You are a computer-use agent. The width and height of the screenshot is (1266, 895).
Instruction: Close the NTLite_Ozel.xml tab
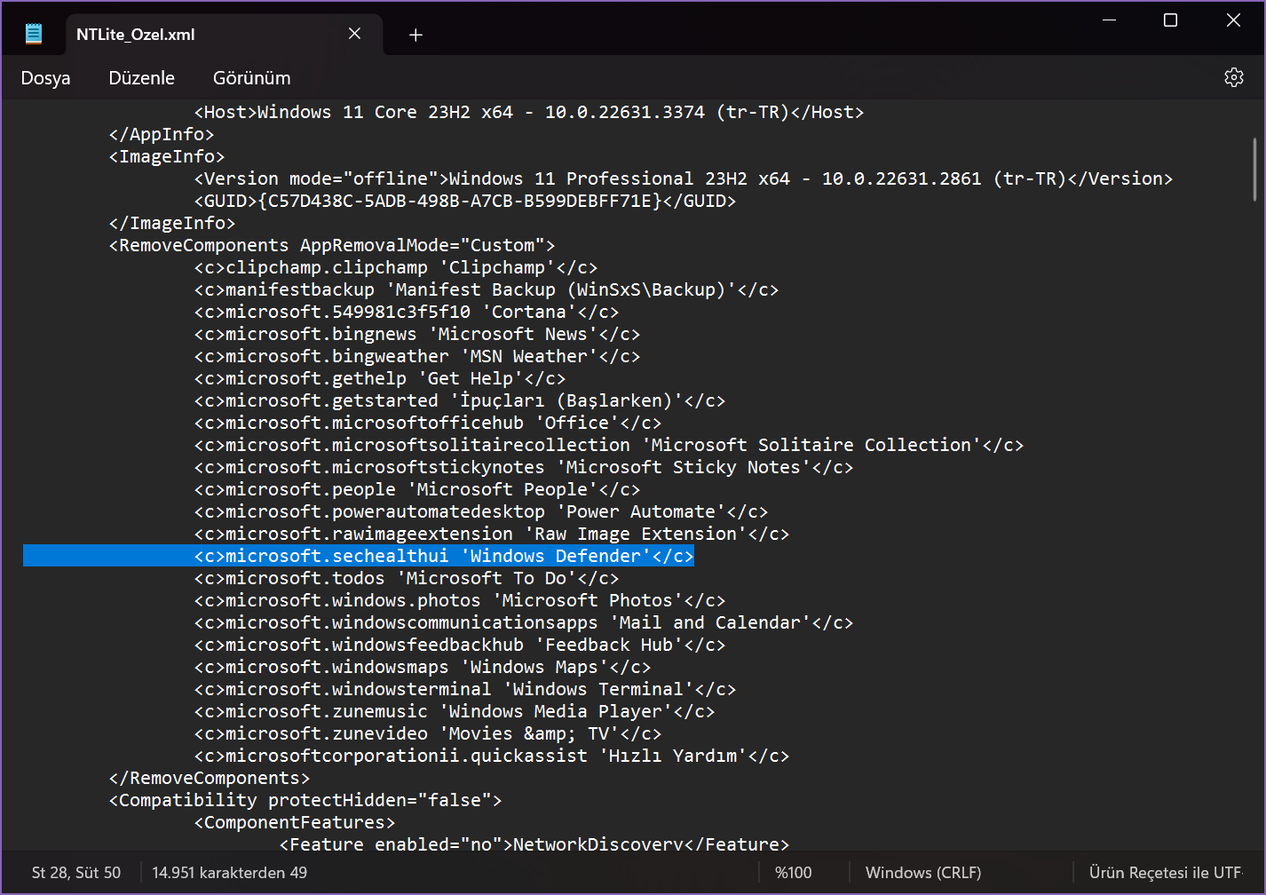pyautogui.click(x=354, y=34)
